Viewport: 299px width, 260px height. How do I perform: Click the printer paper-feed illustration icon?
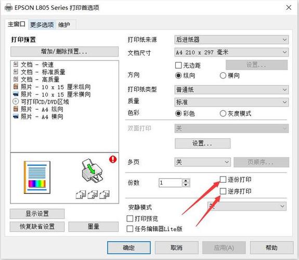point(92,171)
